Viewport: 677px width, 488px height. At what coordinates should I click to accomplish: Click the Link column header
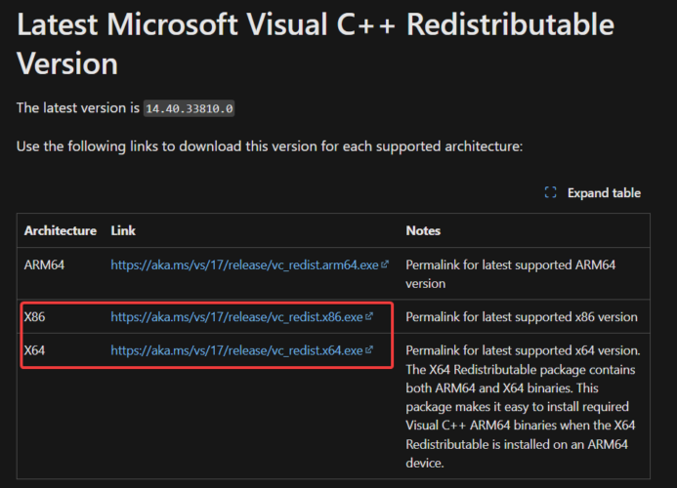pos(123,230)
